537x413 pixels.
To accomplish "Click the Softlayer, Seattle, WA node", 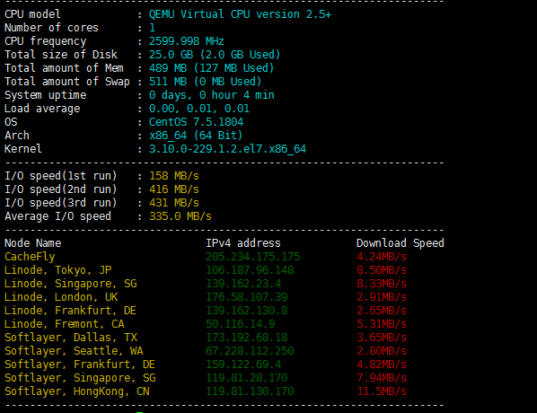I will (74, 351).
